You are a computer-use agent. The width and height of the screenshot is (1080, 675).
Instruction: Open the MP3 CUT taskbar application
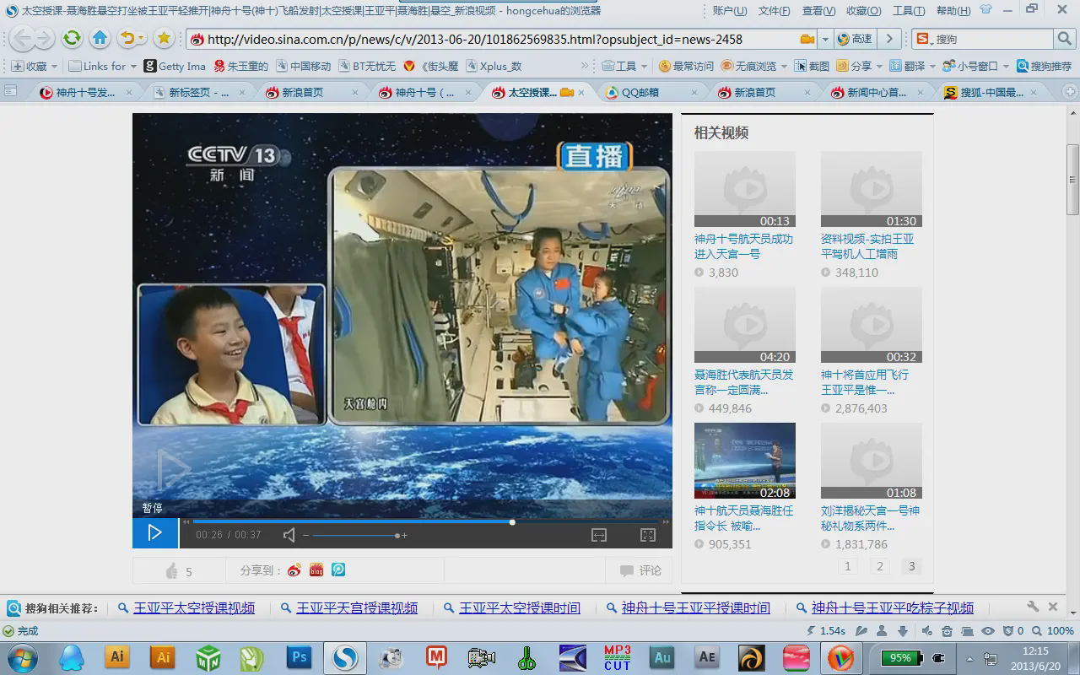pyautogui.click(x=617, y=656)
